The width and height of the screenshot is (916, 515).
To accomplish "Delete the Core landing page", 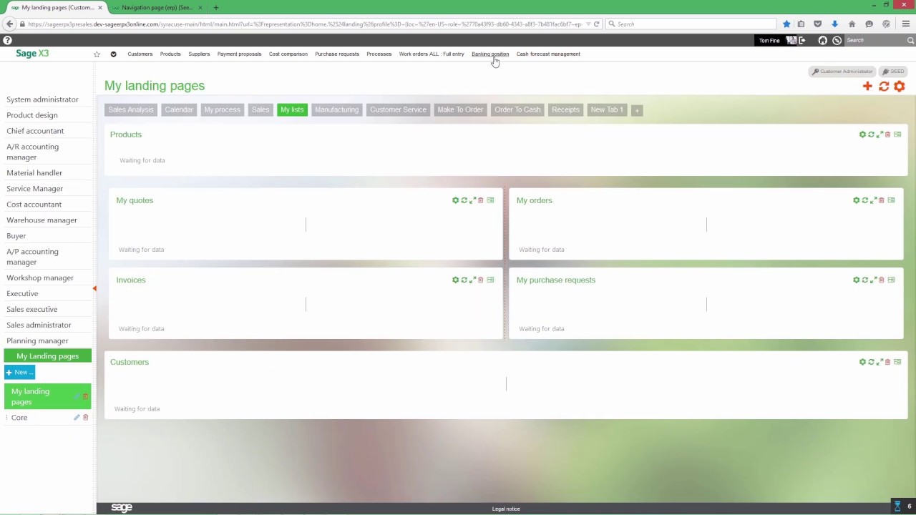I will coord(85,418).
